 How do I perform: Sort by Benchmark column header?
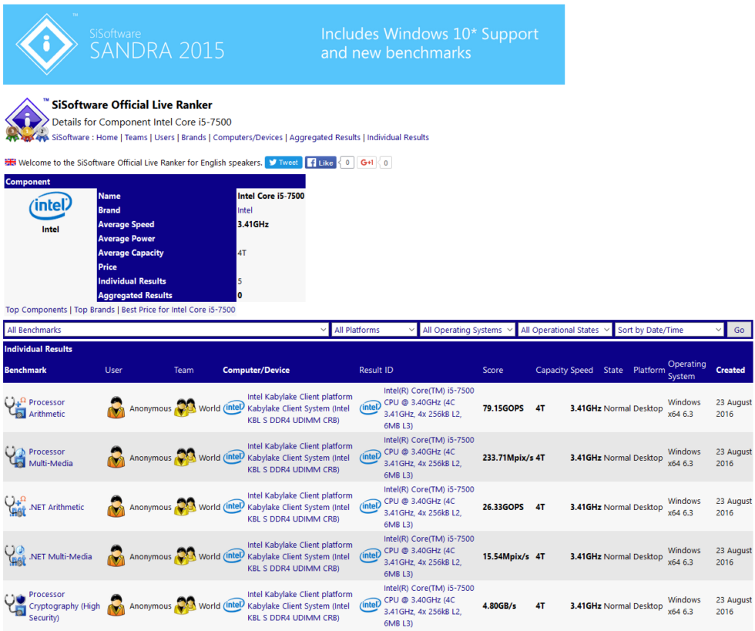(x=25, y=370)
